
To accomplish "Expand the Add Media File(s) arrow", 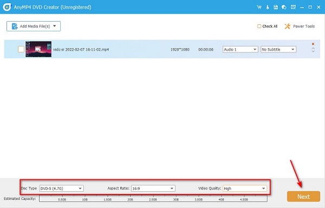I will coord(55,26).
